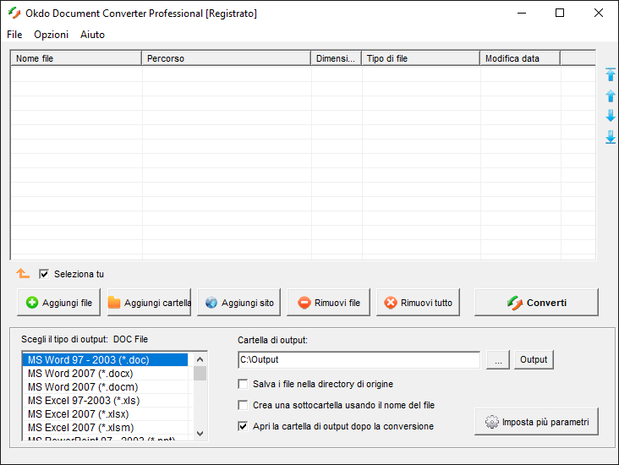
Task: Select MS Word 97 - 2003 (*.doc) output type
Action: pos(105,360)
